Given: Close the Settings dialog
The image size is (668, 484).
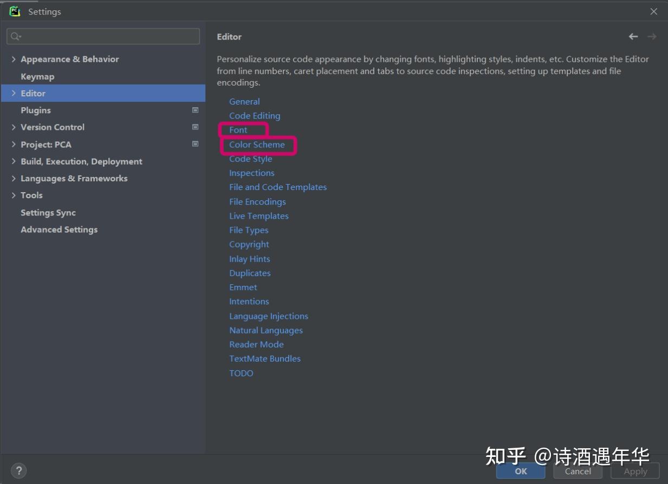Looking at the screenshot, I should [654, 11].
